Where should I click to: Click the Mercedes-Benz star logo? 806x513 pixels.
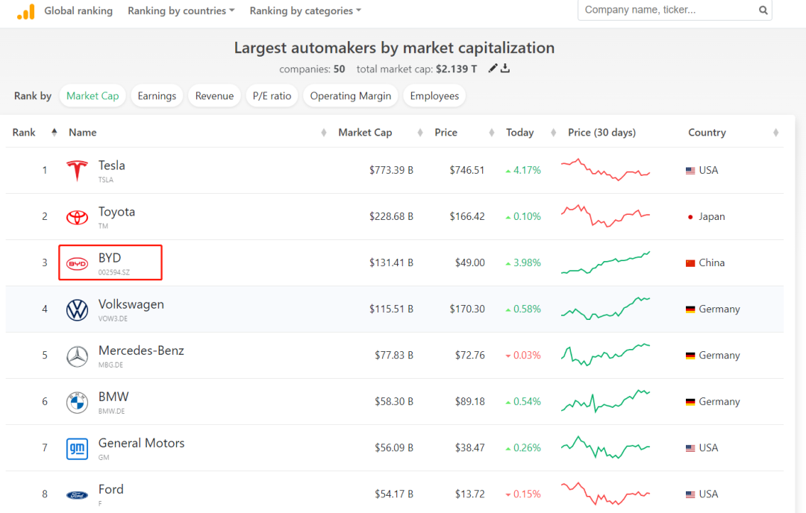(x=77, y=356)
